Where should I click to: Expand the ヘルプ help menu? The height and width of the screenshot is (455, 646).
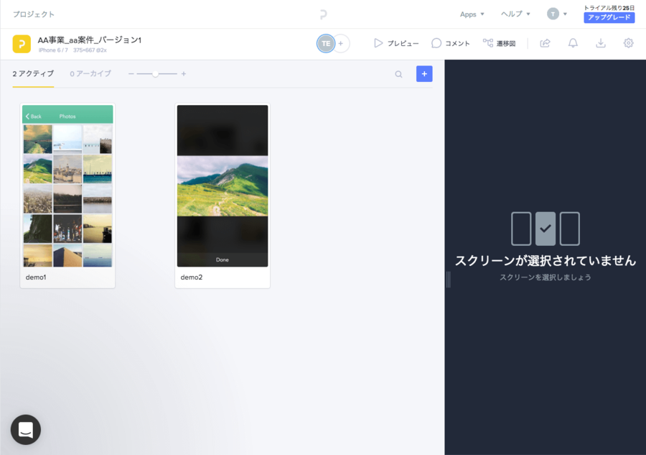515,14
